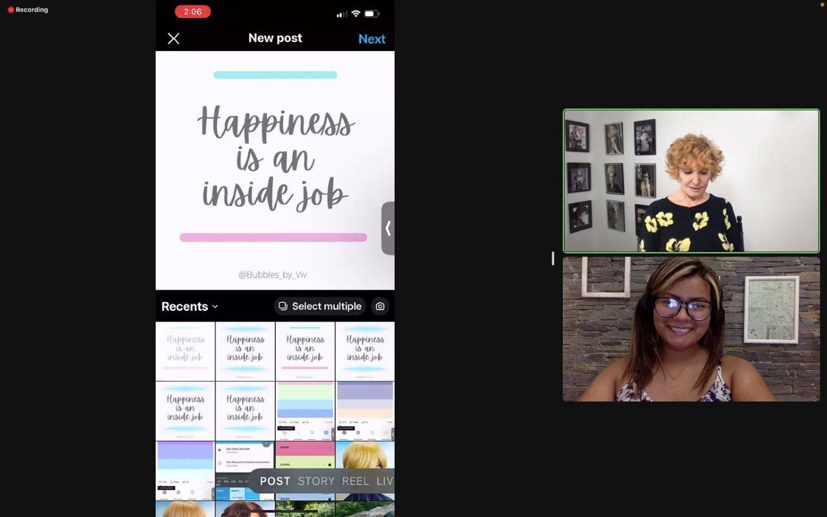This screenshot has width=827, height=517.
Task: Select first Happiness thumbnail in second row
Action: pyautogui.click(x=185, y=411)
